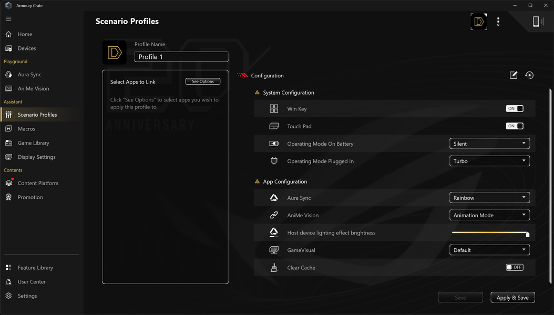Viewport: 554px width, 315px height.
Task: Click the GameVisual monitor icon
Action: (x=274, y=250)
